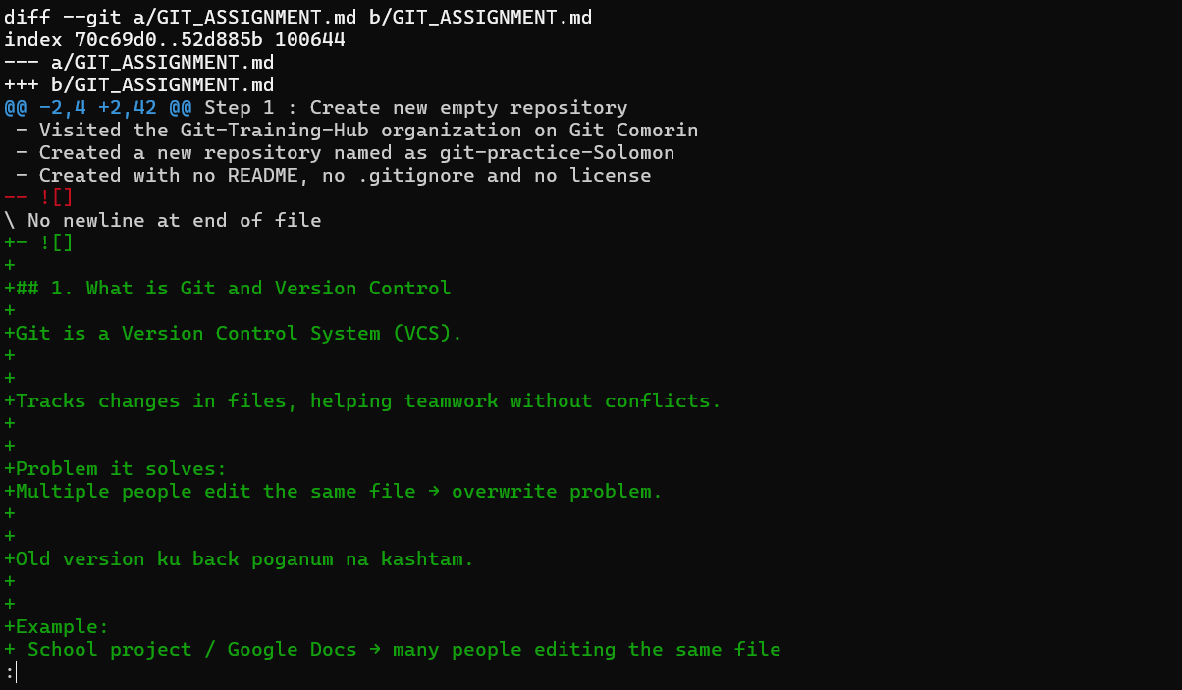Viewport: 1182px width, 690px height.
Task: Click the text "Step 1 : Create new empty repository"
Action: point(415,107)
